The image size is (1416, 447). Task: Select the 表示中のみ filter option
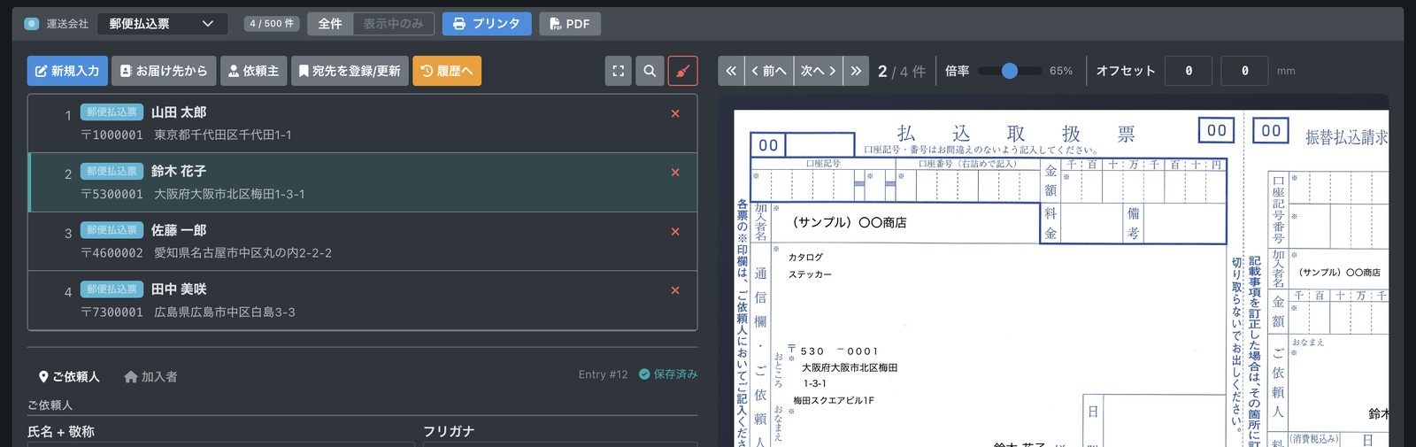(x=393, y=24)
